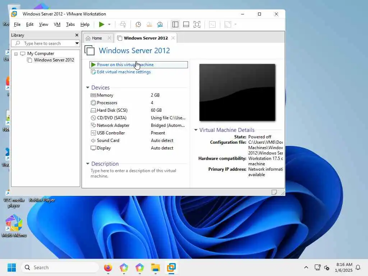Show hidden system tray icons
This screenshot has width=368, height=276.
306,267
